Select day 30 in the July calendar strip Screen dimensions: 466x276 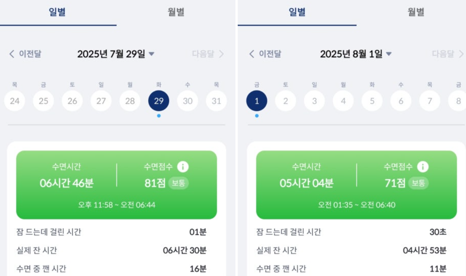click(188, 101)
